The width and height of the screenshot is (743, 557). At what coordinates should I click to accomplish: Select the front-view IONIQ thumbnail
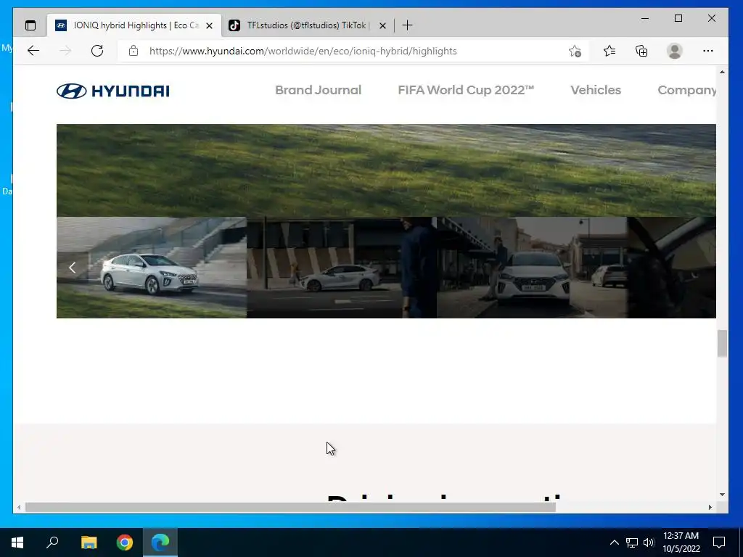(x=532, y=268)
